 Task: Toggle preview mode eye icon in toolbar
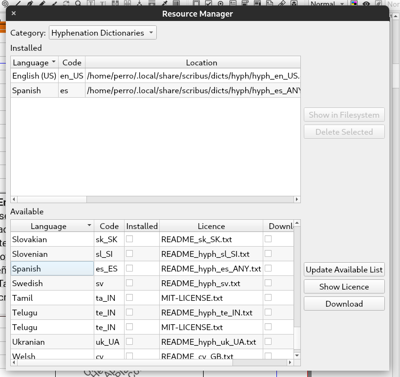point(366,4)
